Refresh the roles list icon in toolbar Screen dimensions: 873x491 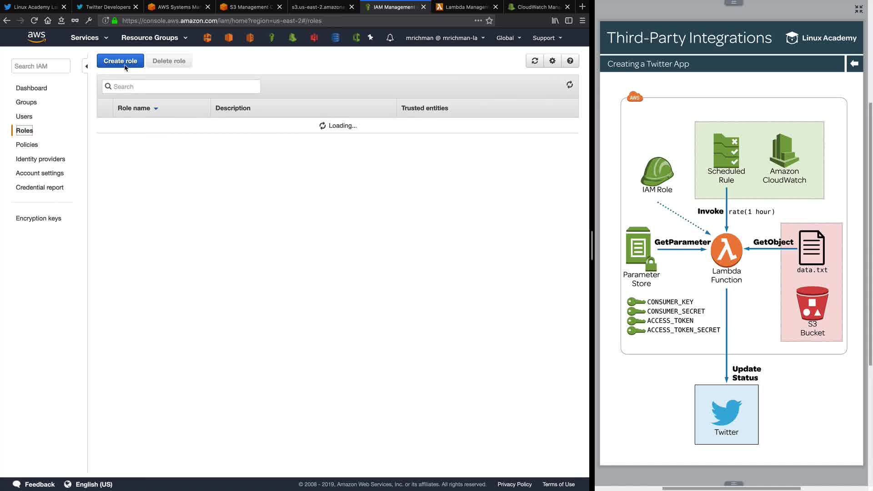(535, 61)
